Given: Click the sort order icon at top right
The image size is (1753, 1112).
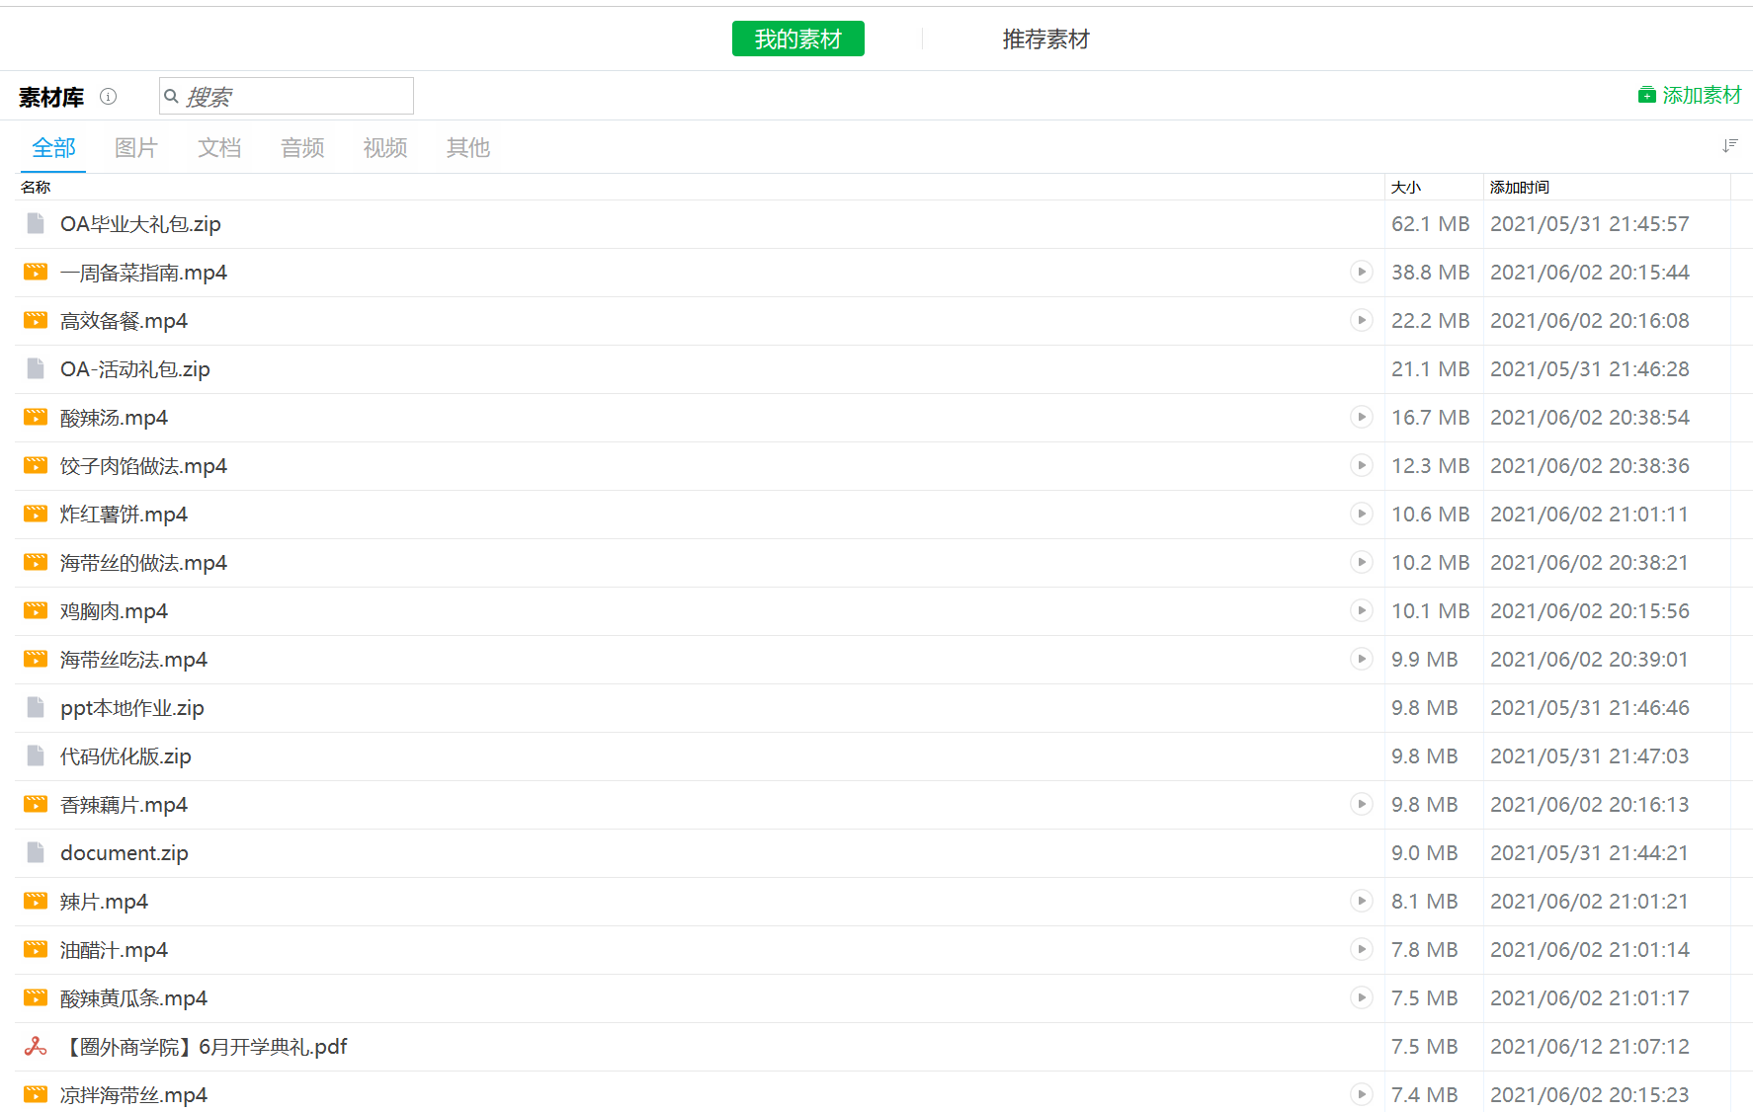Looking at the screenshot, I should 1728,146.
